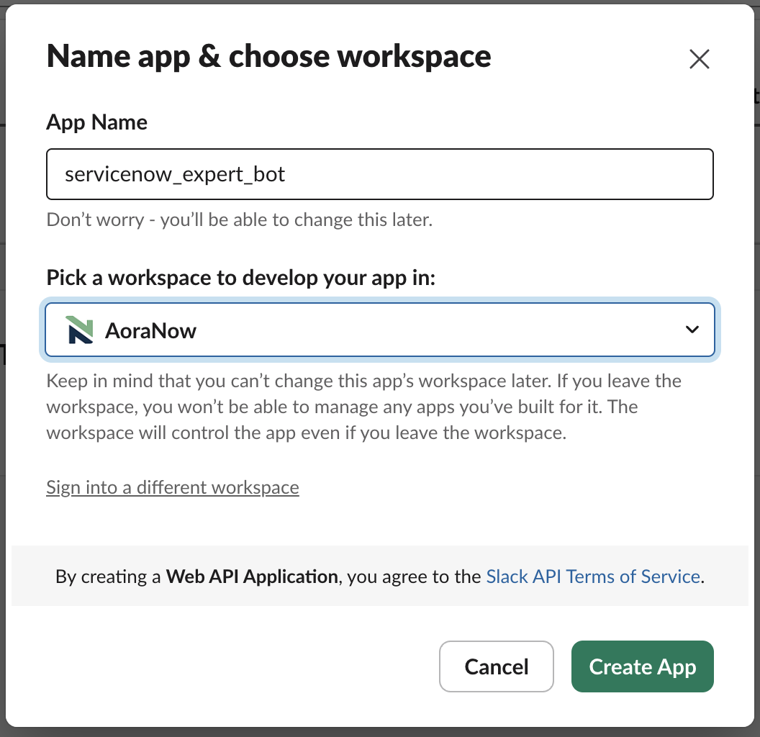Click the AoraNow workspace logo icon
The image size is (760, 737).
(x=80, y=330)
